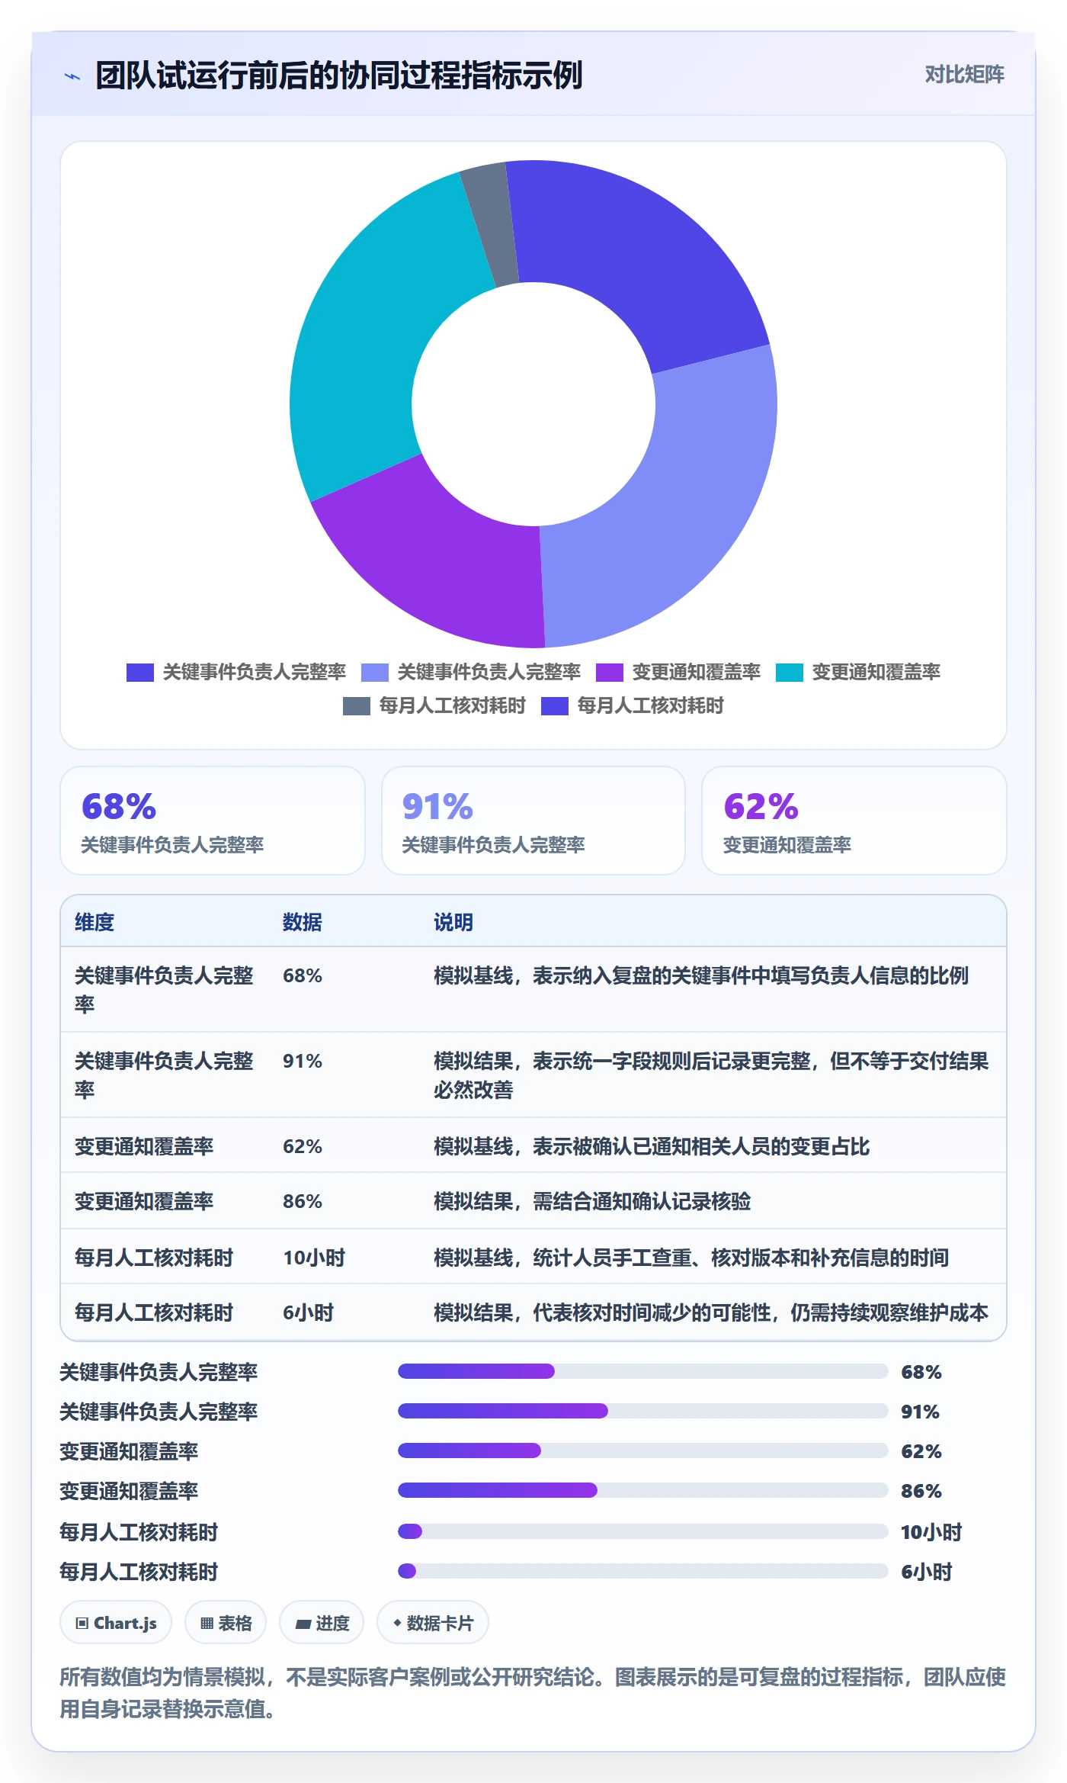Screen dimensions: 1067x1783
Task: Click the 表格 chip
Action: [226, 1623]
